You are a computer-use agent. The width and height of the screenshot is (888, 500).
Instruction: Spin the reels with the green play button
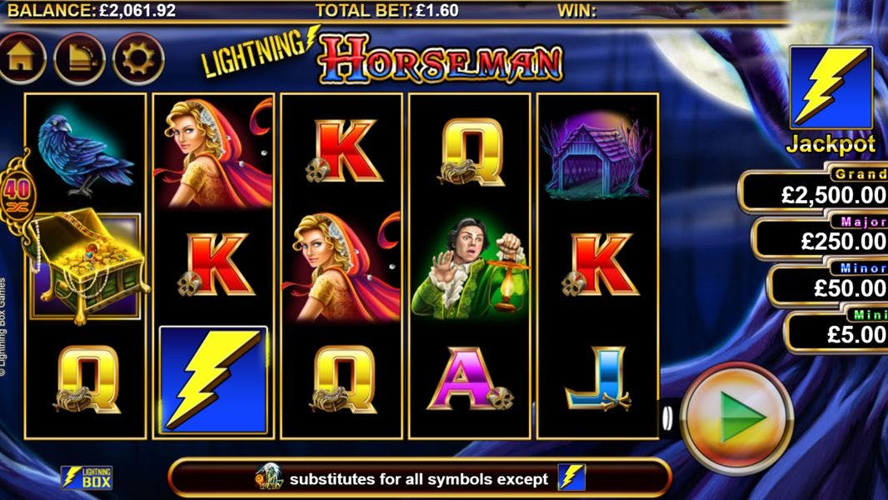pyautogui.click(x=736, y=417)
